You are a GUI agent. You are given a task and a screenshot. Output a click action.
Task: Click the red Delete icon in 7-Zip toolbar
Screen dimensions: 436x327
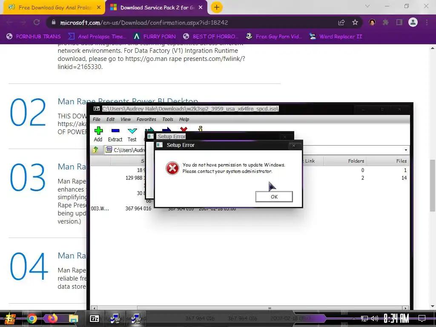(184, 129)
